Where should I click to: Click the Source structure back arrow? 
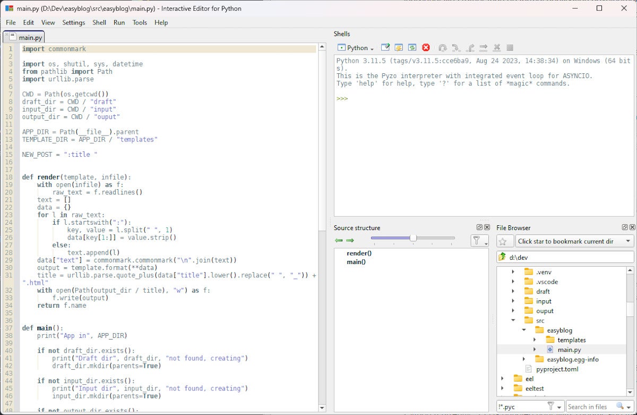click(x=339, y=241)
